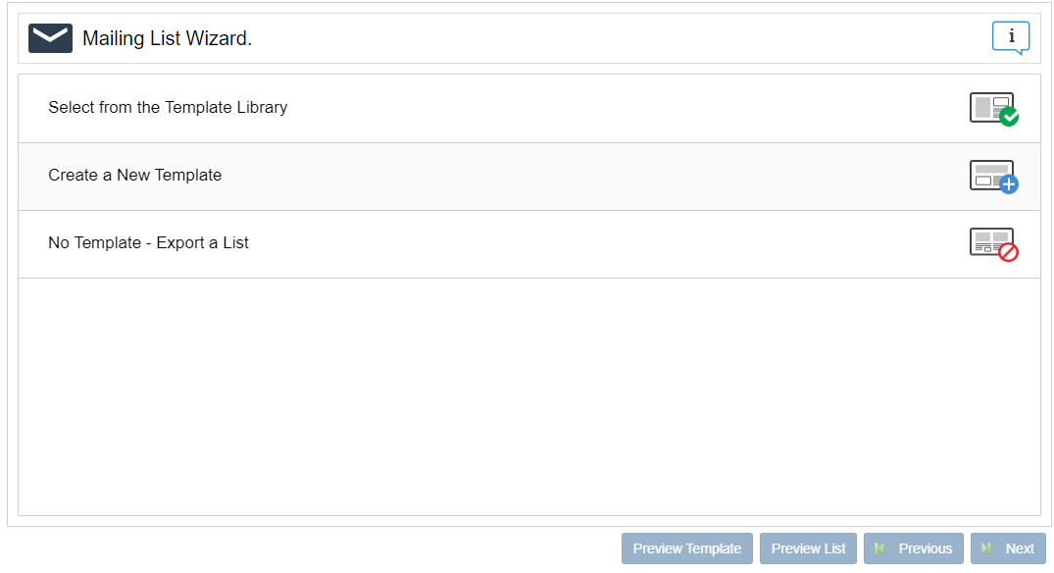Click the new template plus icon
1054x573 pixels.
[x=993, y=177]
